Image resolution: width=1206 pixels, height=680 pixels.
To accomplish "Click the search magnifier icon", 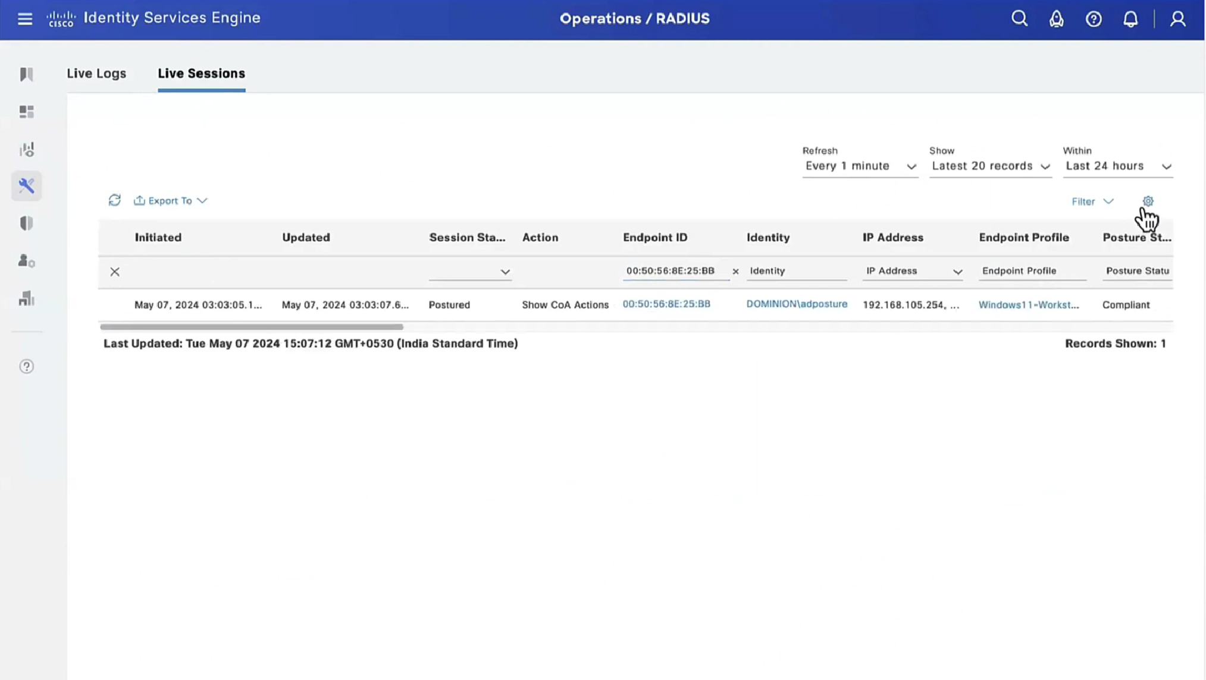I will tap(1019, 19).
